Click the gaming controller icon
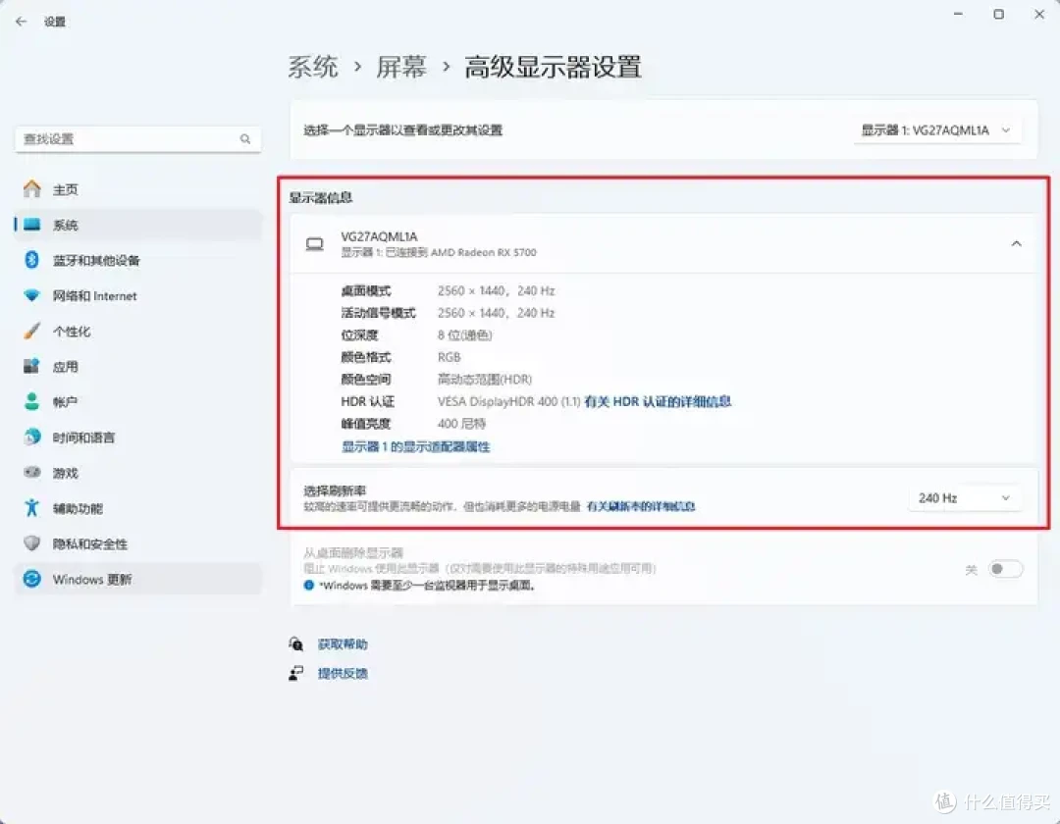The width and height of the screenshot is (1060, 824). click(x=31, y=472)
